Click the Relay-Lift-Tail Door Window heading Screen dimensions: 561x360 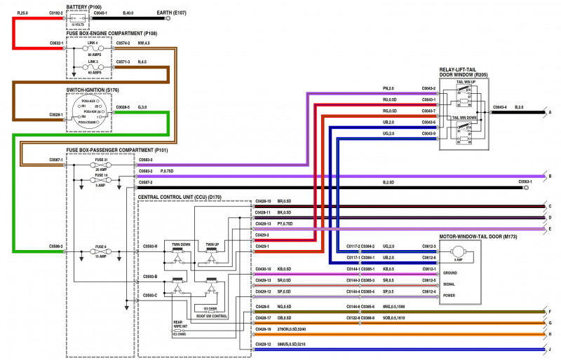point(464,72)
